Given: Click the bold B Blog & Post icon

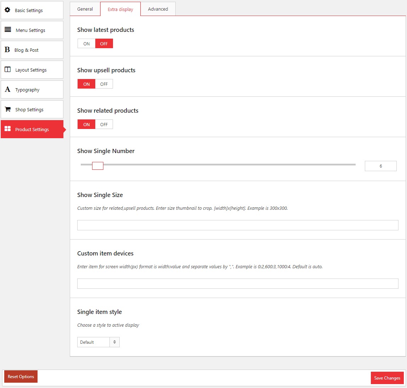Looking at the screenshot, I should [7, 50].
